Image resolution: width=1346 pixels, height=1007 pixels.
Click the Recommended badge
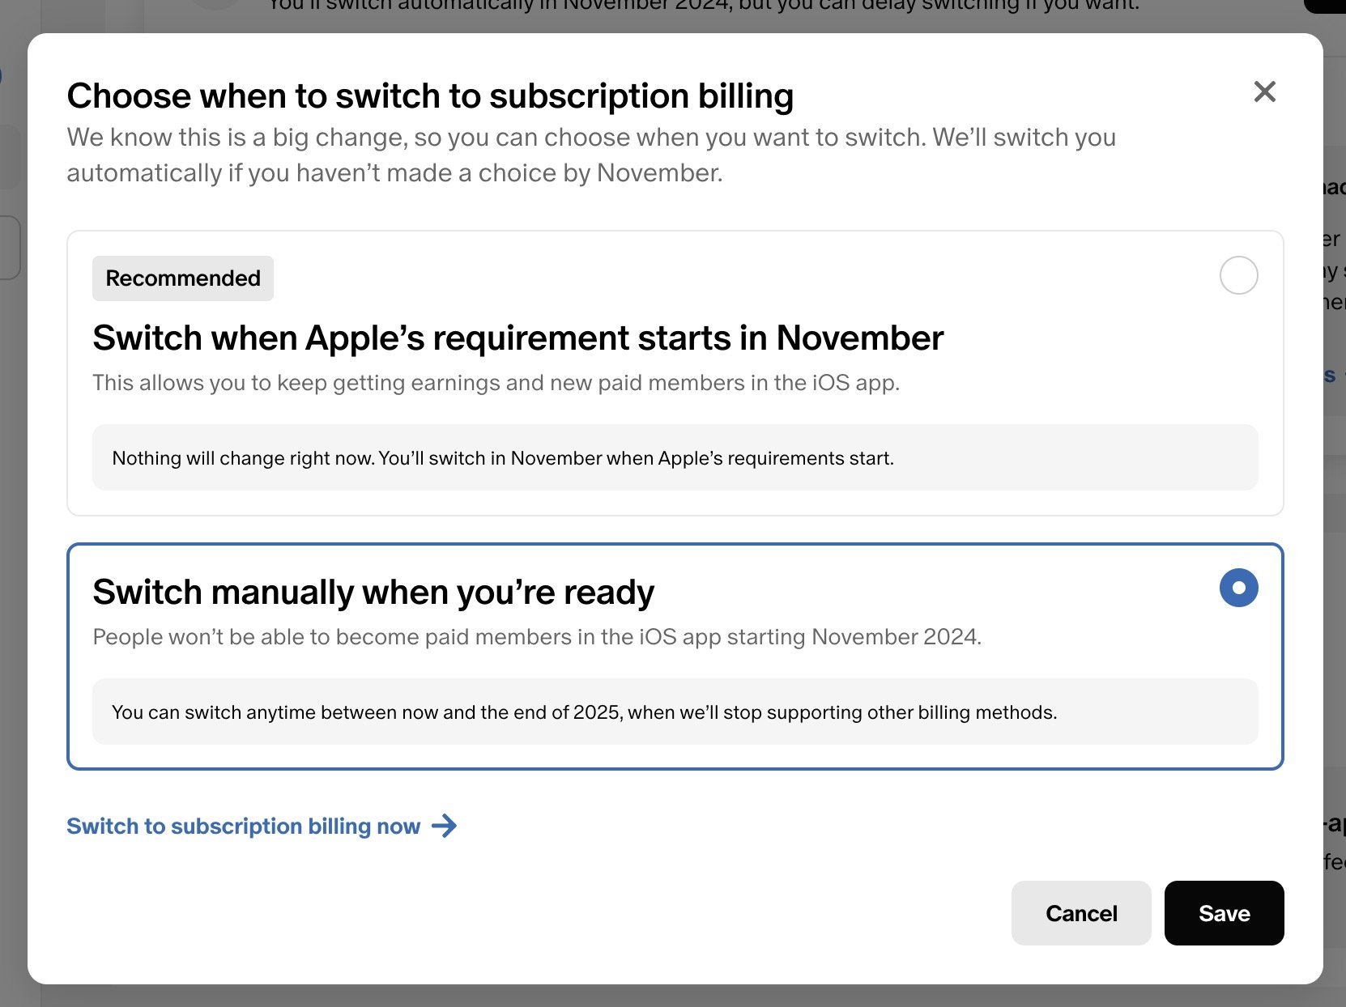[183, 278]
